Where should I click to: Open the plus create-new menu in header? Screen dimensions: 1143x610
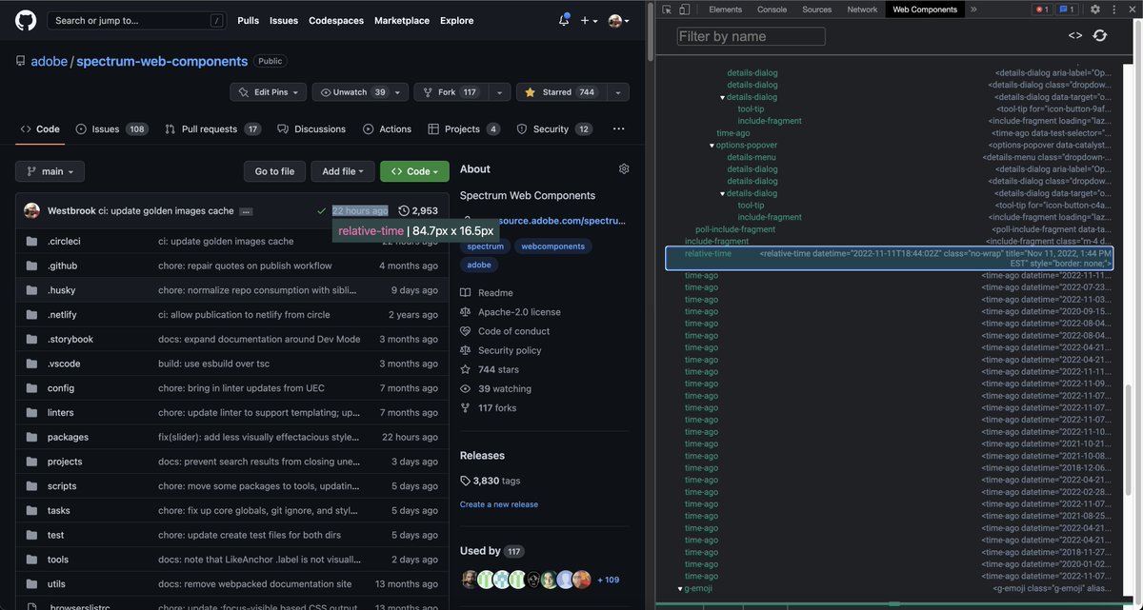pyautogui.click(x=590, y=20)
